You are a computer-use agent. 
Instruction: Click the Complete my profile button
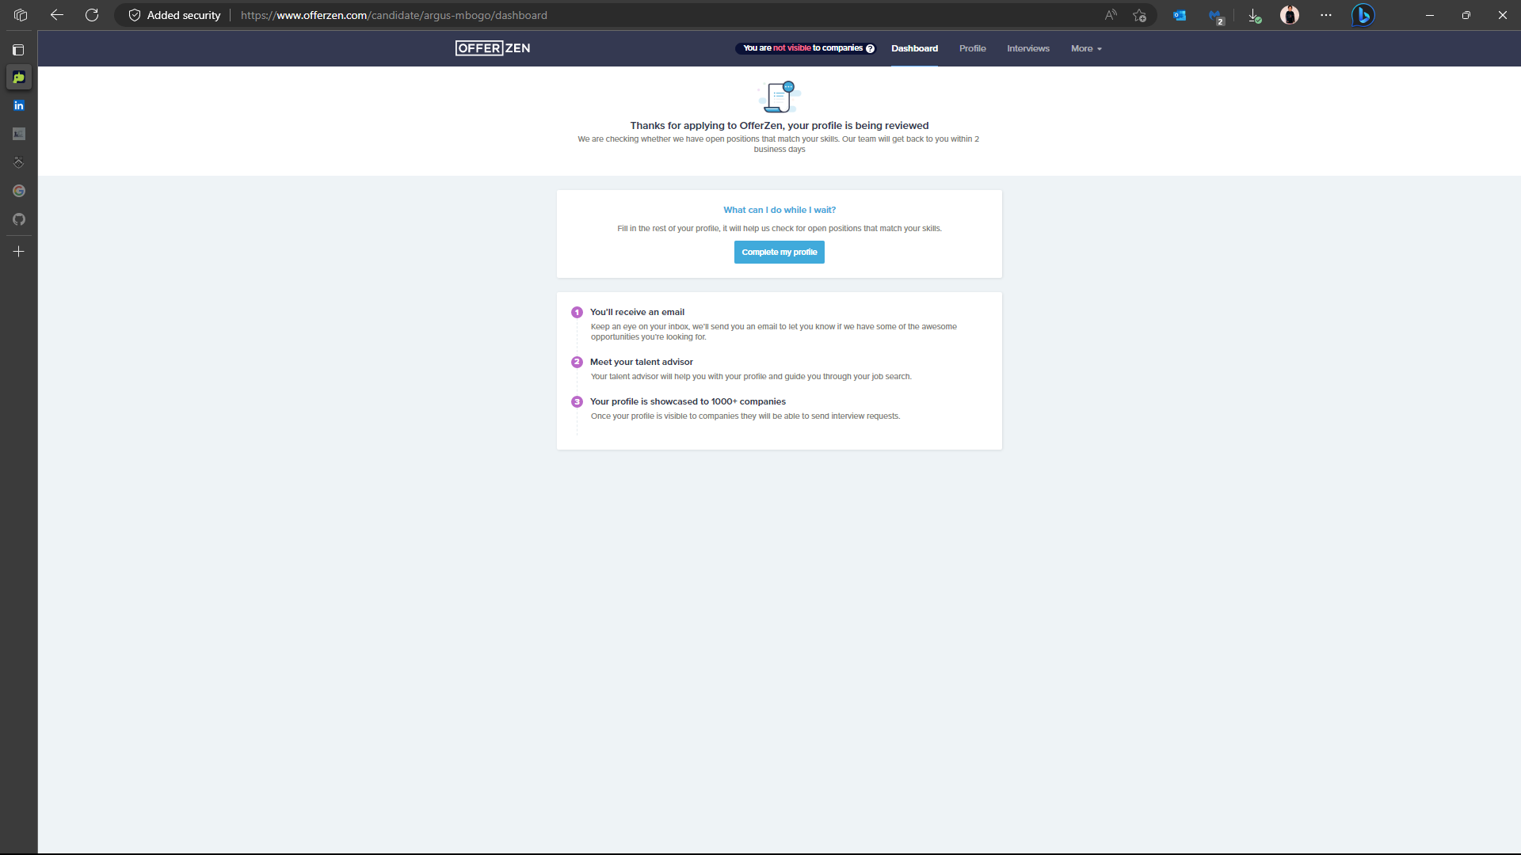(779, 252)
